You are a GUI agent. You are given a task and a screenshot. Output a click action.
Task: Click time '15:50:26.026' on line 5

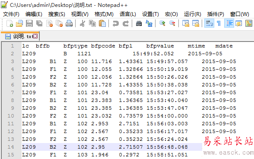(x=167, y=77)
